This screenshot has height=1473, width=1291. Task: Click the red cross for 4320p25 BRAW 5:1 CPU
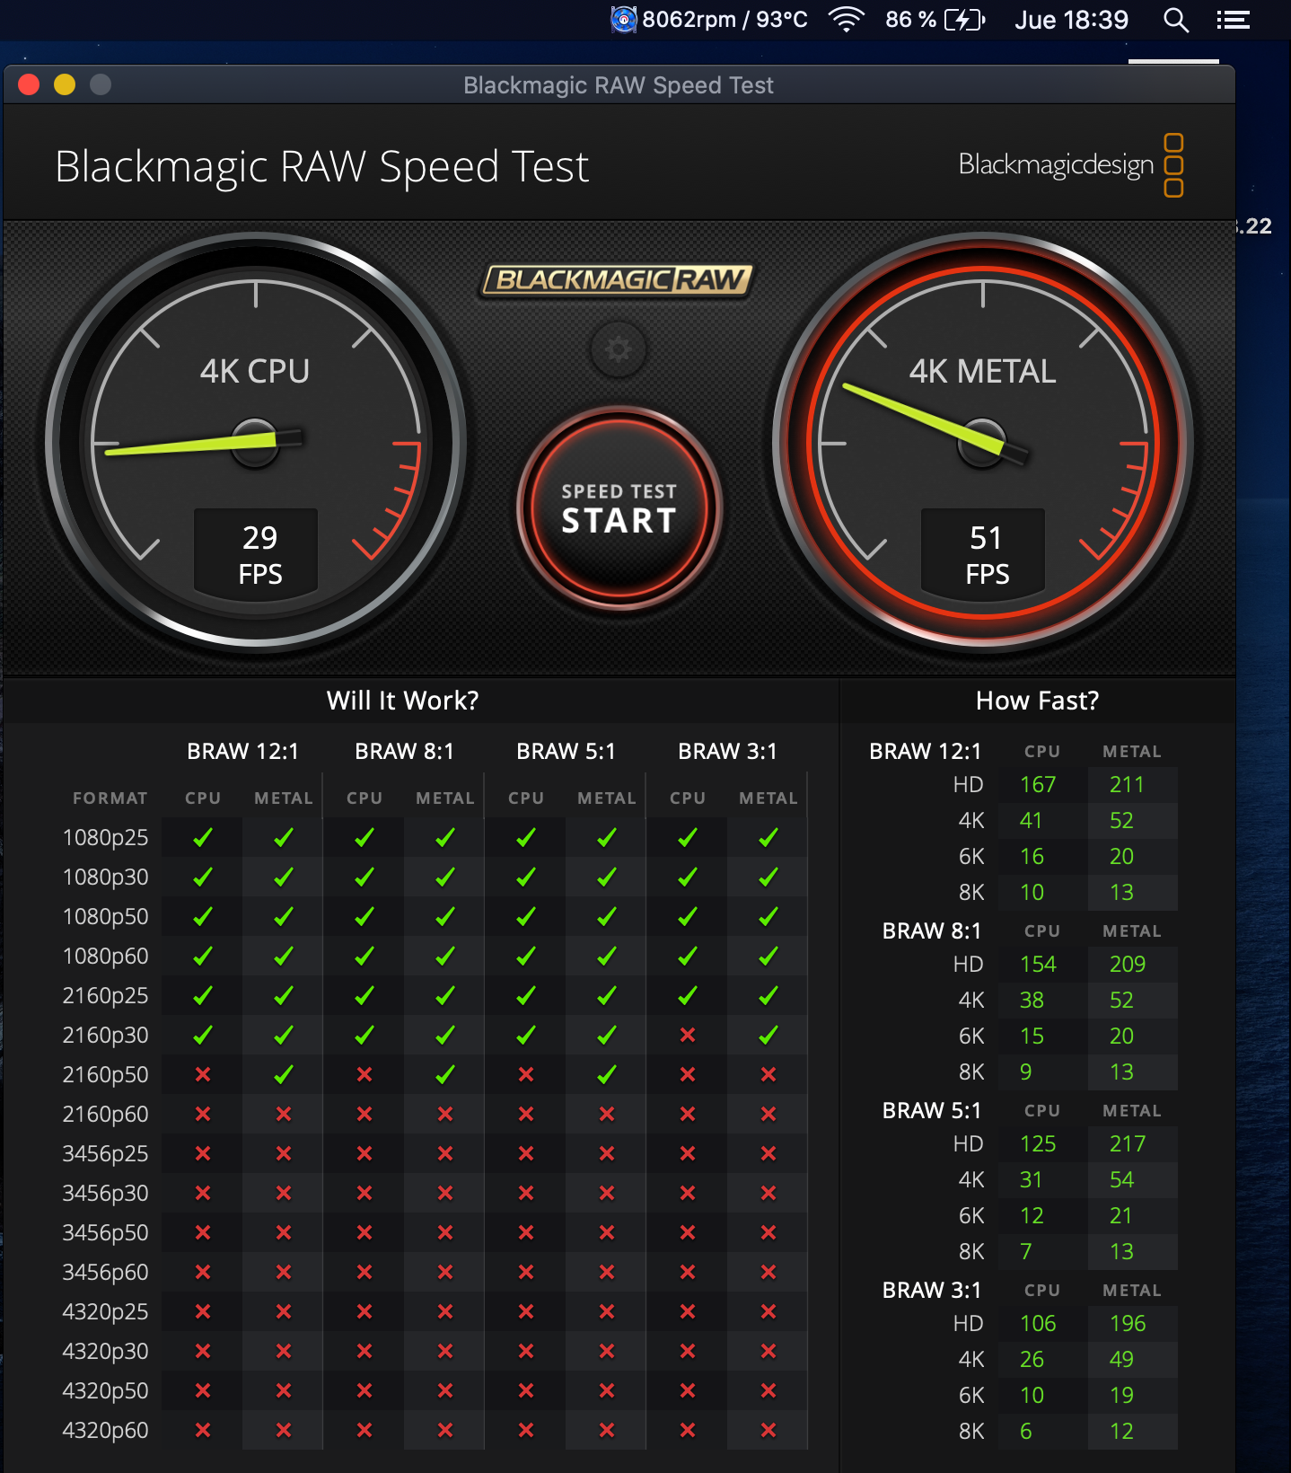click(526, 1311)
